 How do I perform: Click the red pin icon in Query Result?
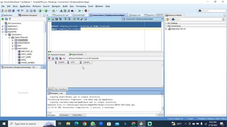[49, 58]
